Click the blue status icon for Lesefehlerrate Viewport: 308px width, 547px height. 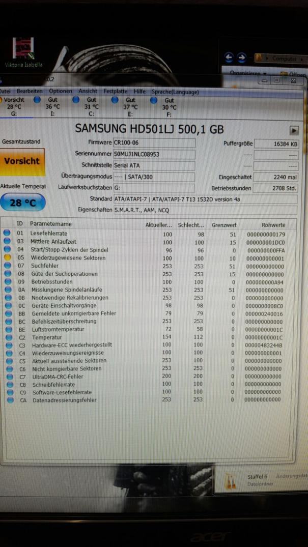pos(7,233)
